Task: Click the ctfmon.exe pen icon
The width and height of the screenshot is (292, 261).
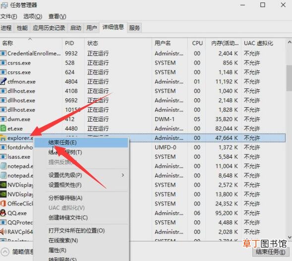Action: [3, 81]
